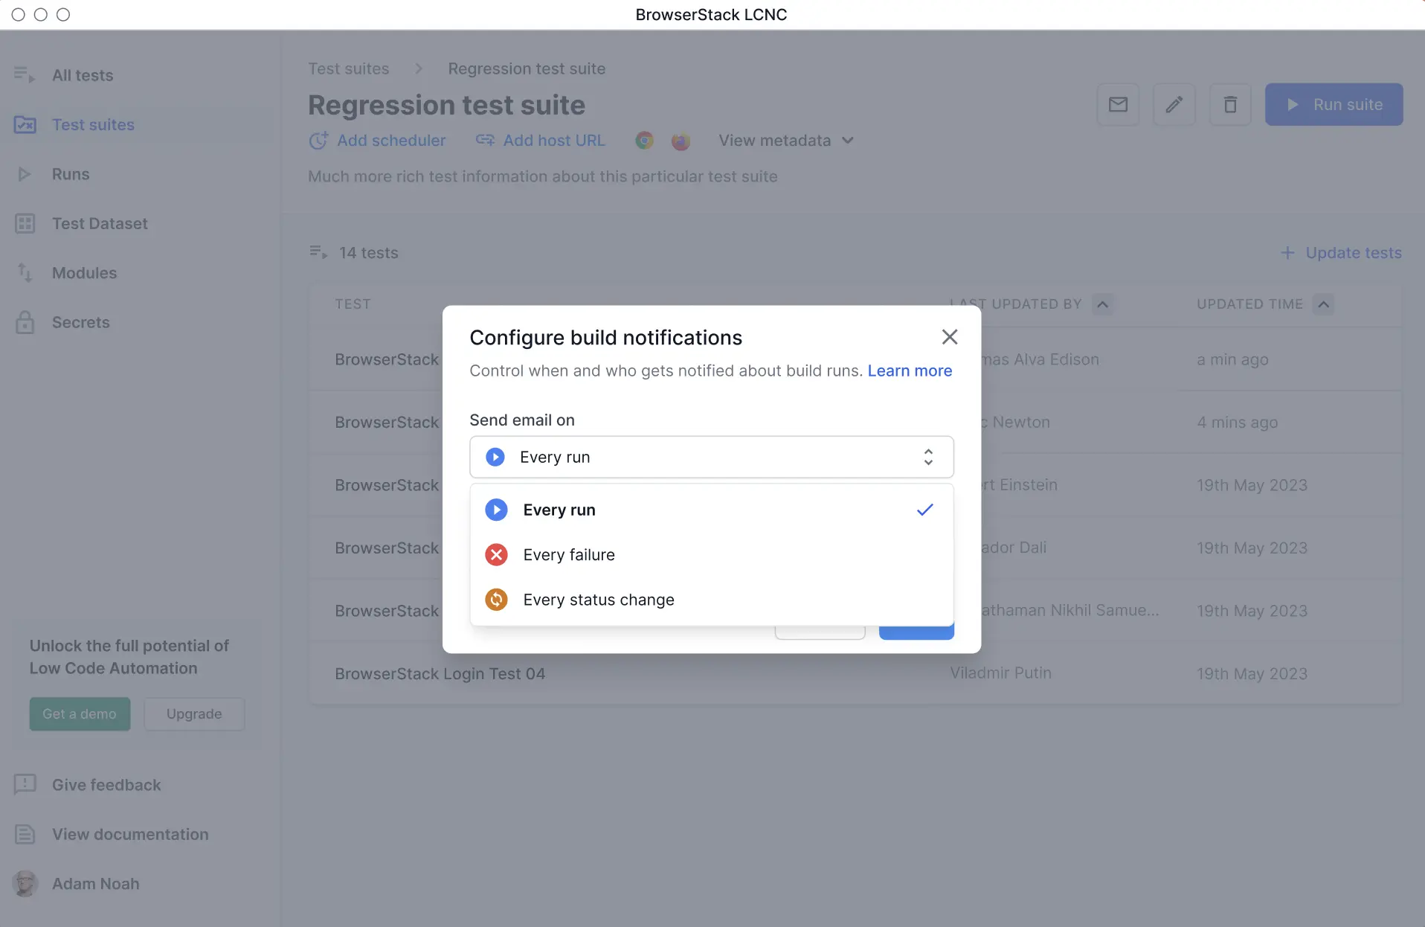Close the Configure build notifications dialog
The height and width of the screenshot is (927, 1425).
pos(949,337)
